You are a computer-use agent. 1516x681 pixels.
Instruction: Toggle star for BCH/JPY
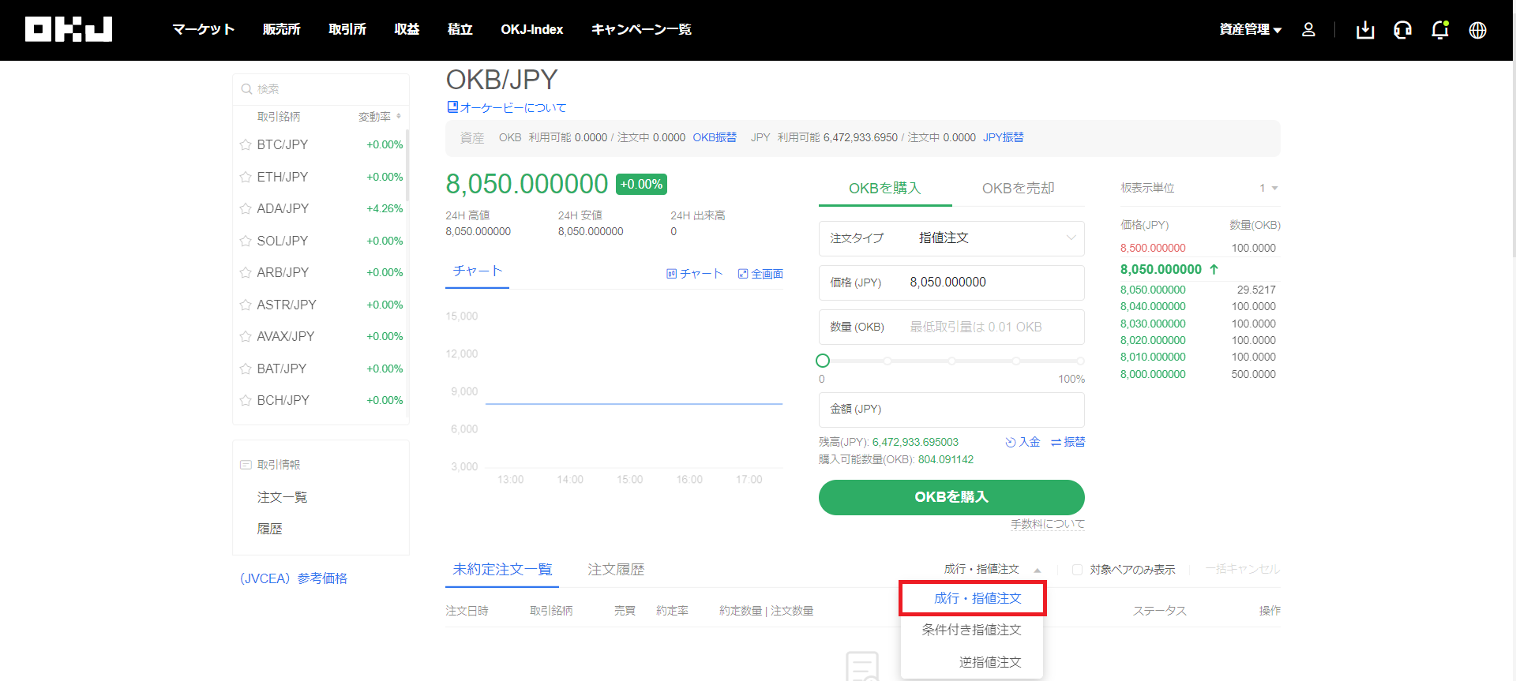click(246, 401)
